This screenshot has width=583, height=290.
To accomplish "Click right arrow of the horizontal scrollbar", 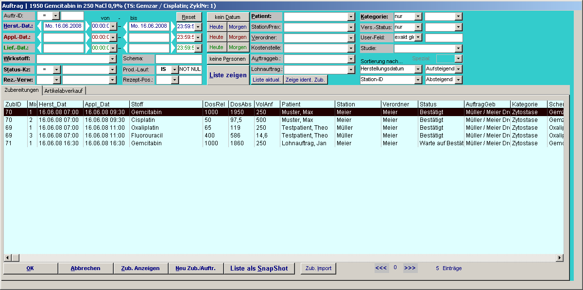I will click(x=559, y=258).
